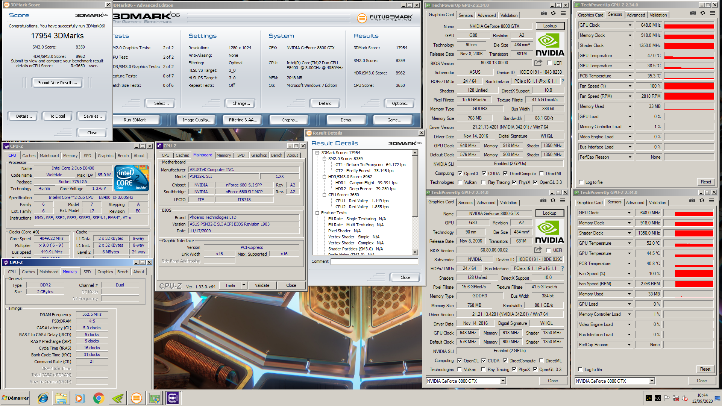Click Submit Your Results button in 3DMark Score
Viewport: 722px width, 406px height.
(x=58, y=83)
